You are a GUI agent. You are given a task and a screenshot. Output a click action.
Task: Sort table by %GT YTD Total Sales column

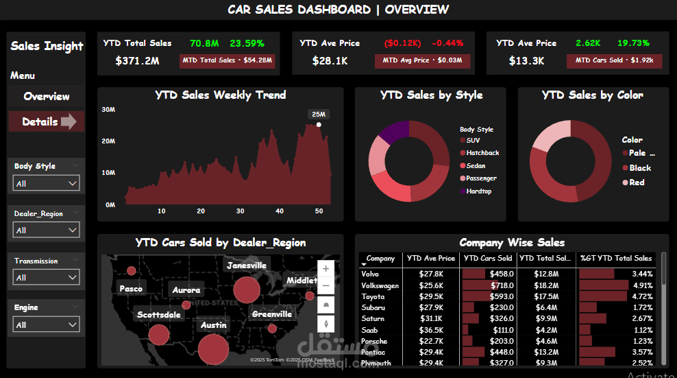coord(616,258)
